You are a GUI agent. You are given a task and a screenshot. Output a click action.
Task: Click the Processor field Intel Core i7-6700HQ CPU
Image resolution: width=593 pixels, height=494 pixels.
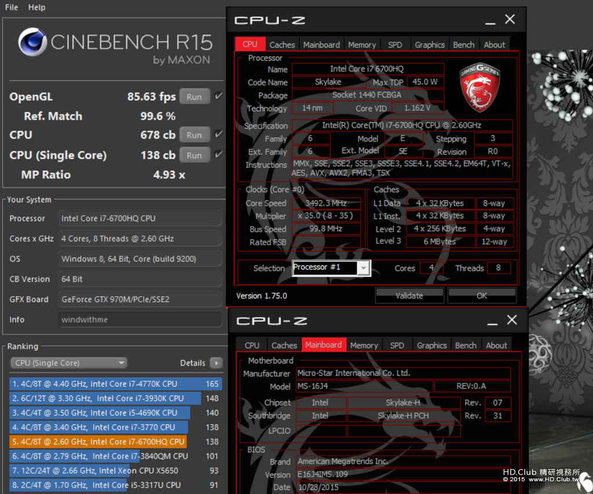[140, 218]
